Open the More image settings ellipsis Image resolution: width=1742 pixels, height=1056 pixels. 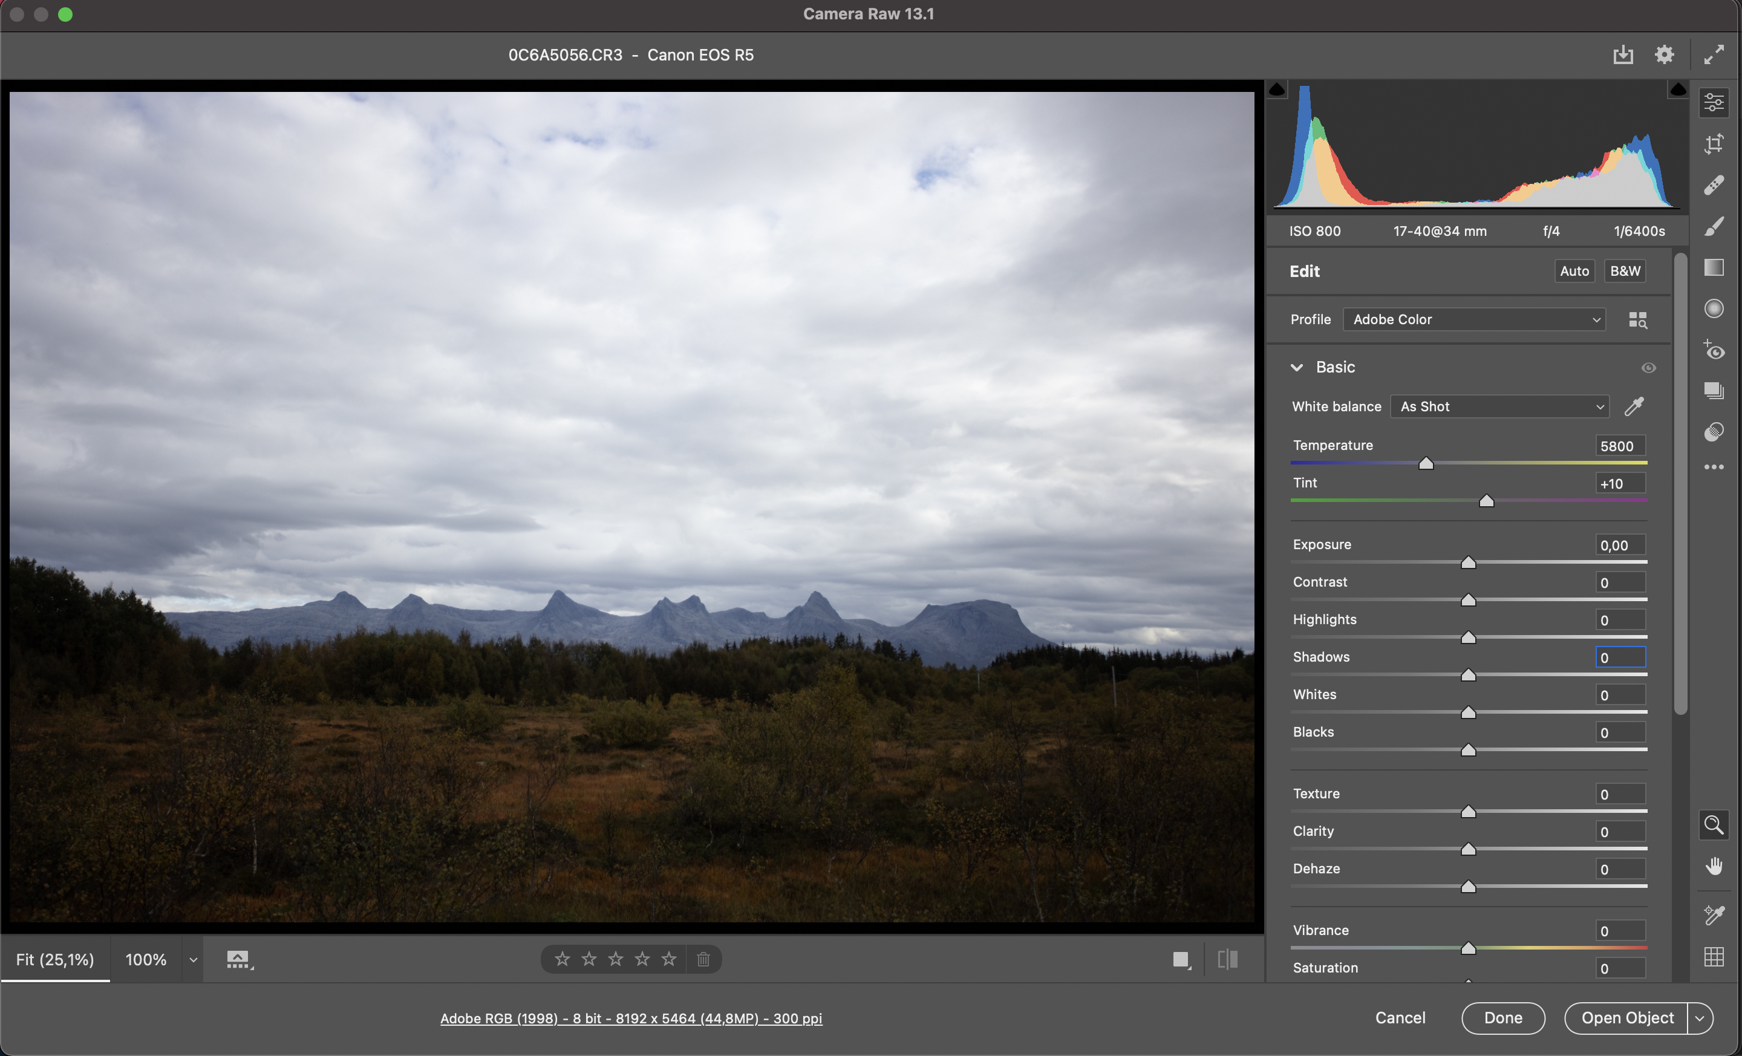[1714, 467]
